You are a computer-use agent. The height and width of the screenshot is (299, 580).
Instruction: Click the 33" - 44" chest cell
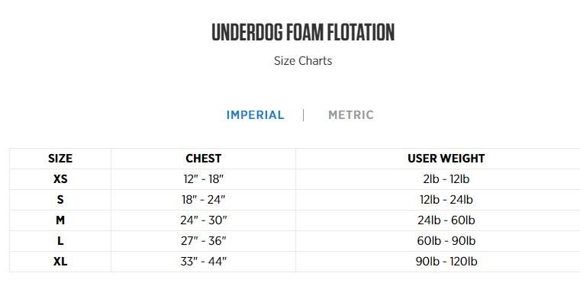(x=204, y=262)
